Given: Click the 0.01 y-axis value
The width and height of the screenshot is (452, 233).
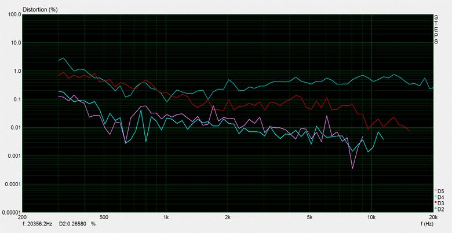Looking at the screenshot, I should coord(16,127).
